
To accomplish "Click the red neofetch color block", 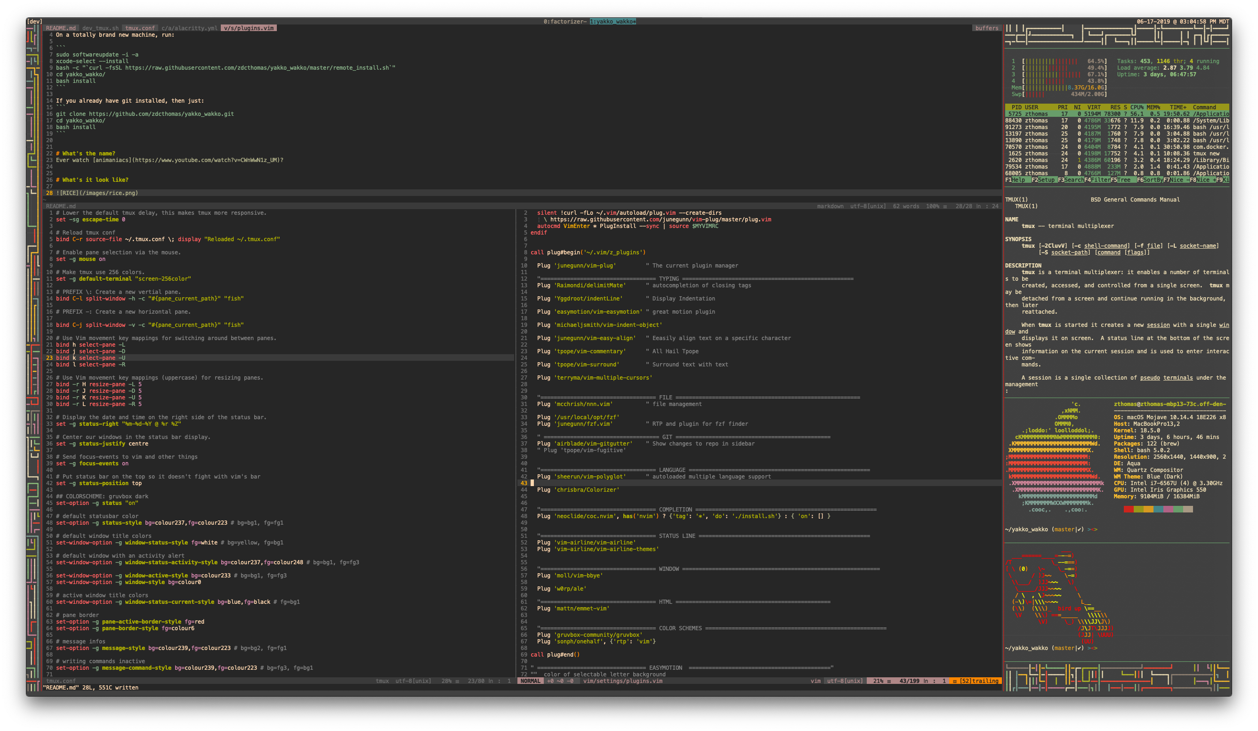I will click(x=1129, y=509).
